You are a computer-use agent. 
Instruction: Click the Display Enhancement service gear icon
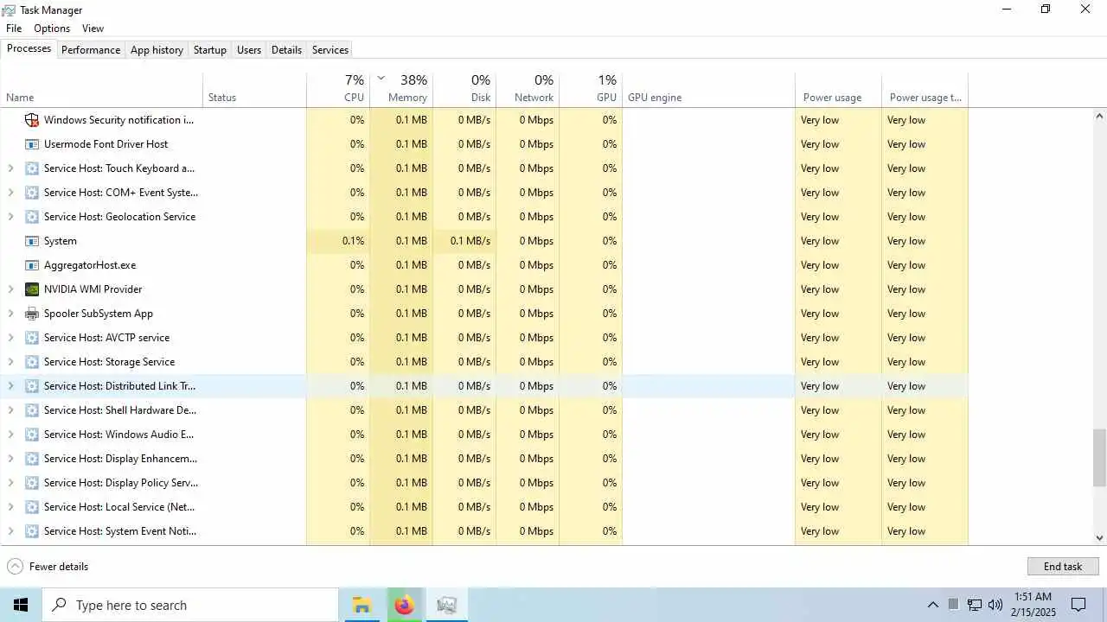pyautogui.click(x=32, y=459)
